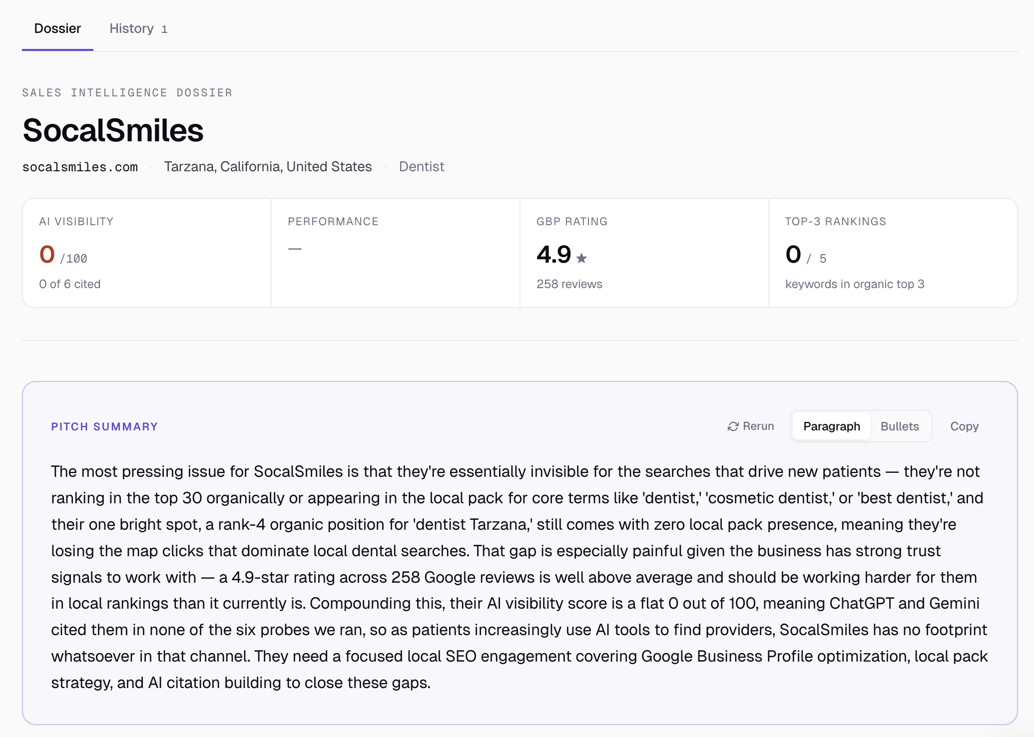Select the Bullets view option
This screenshot has height=737, width=1034.
pyautogui.click(x=899, y=426)
